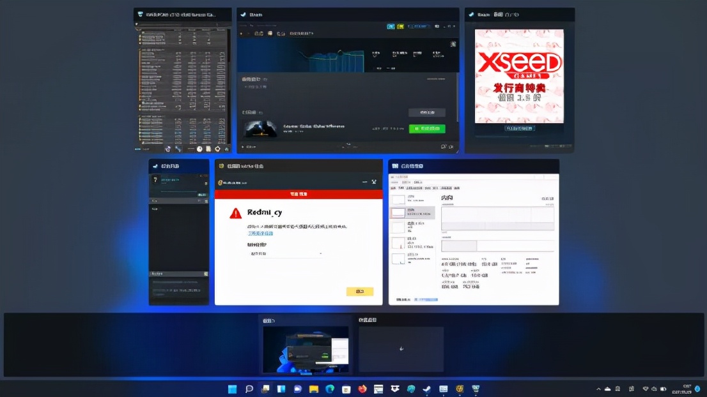This screenshot has height=397, width=707.
Task: Click the blue notification badge at taskbar end
Action: click(x=697, y=389)
